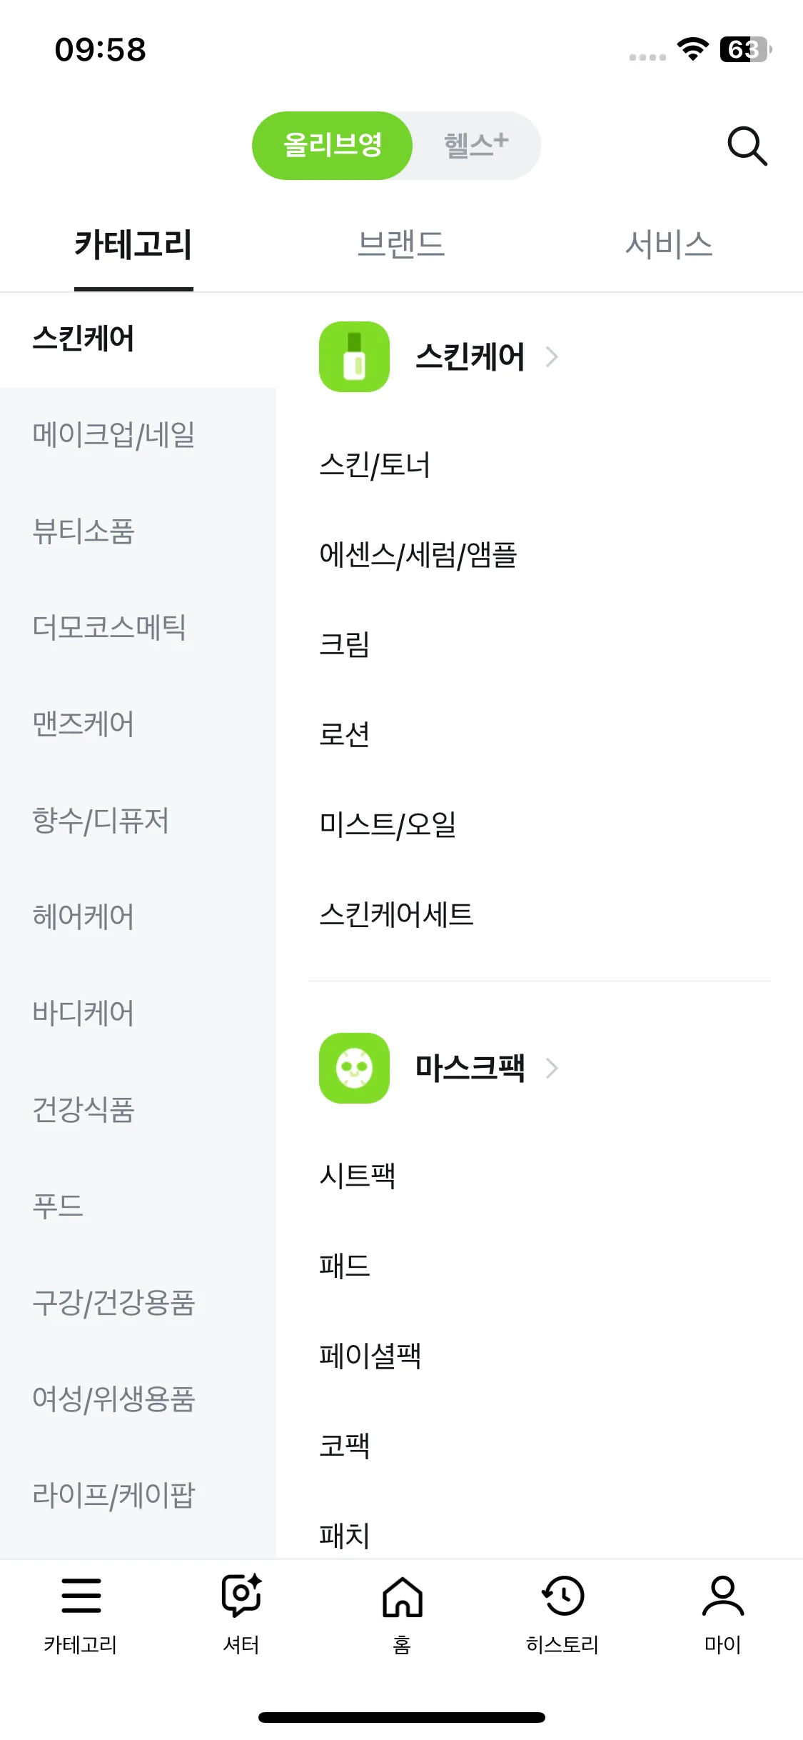Viewport: 803px width, 1740px height.
Task: Choose 향수/디퓨저 from the sidebar
Action: 138,821
